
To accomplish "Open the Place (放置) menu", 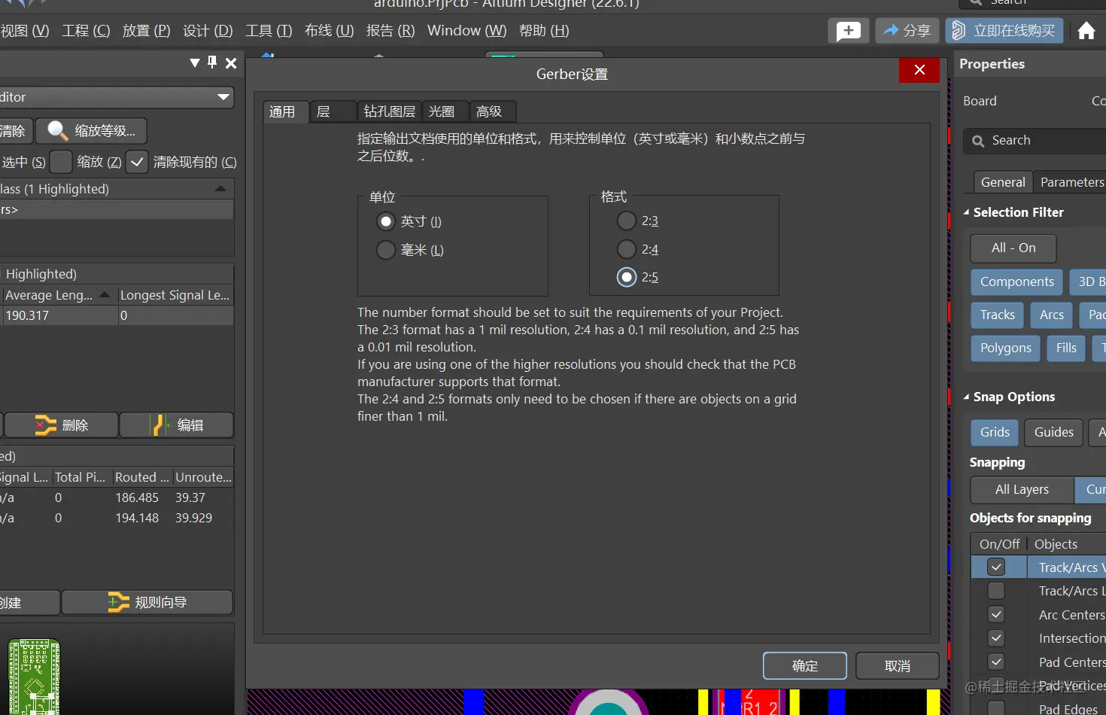I will point(147,31).
